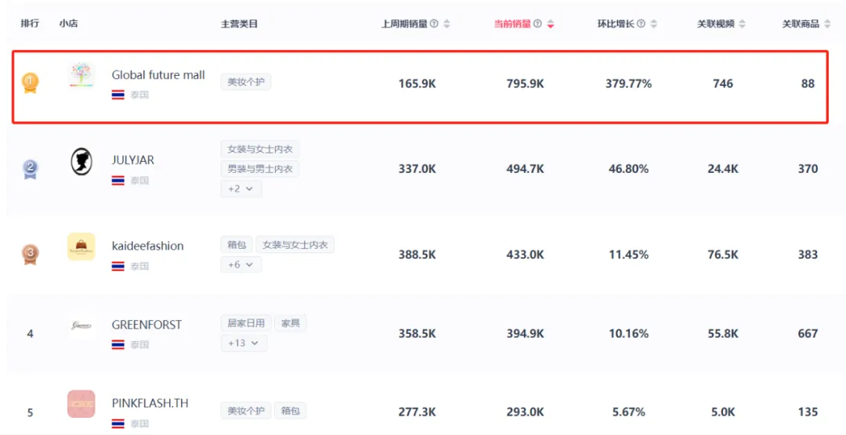The height and width of the screenshot is (435, 846).
Task: Click 箱包 tag in PINKFLASH.TH row
Action: coord(291,411)
